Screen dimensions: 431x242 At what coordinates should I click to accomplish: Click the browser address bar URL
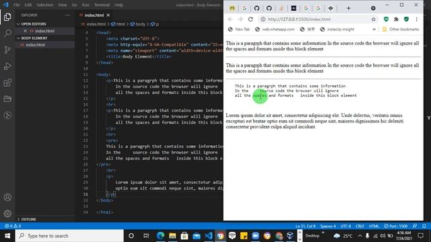(299, 19)
